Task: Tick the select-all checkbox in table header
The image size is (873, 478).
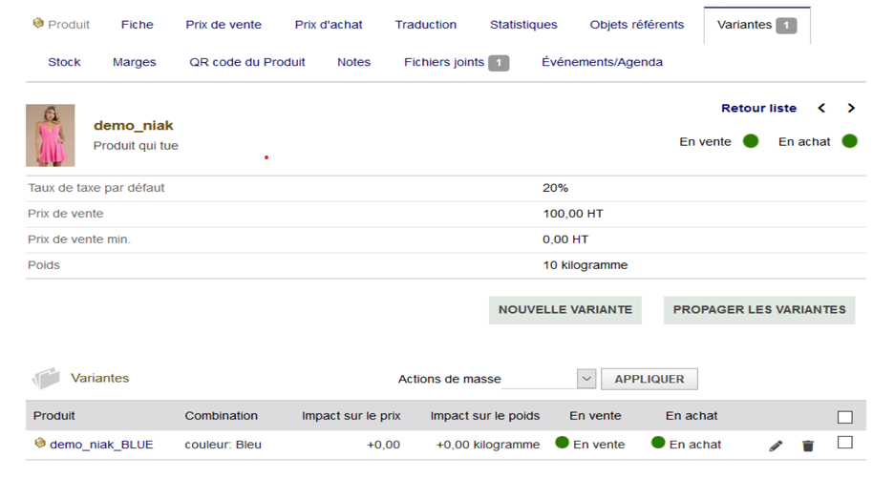Action: click(844, 417)
